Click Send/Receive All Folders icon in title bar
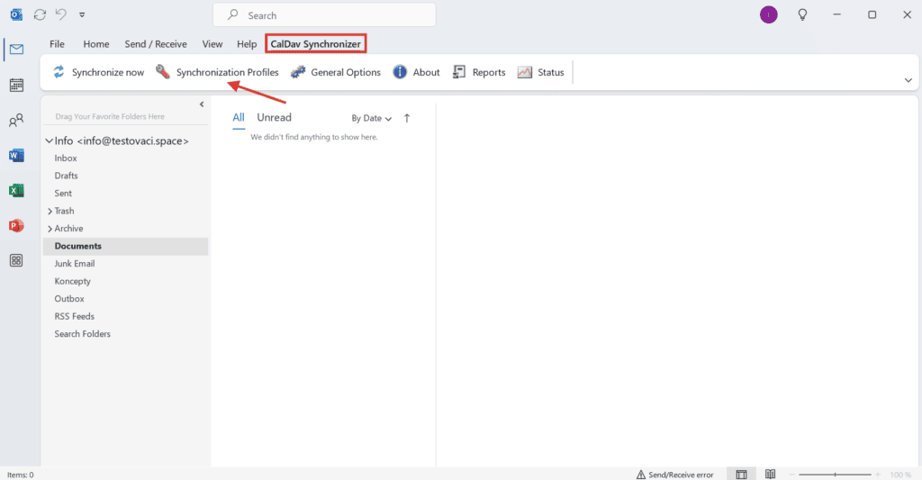The width and height of the screenshot is (922, 480). coord(40,14)
